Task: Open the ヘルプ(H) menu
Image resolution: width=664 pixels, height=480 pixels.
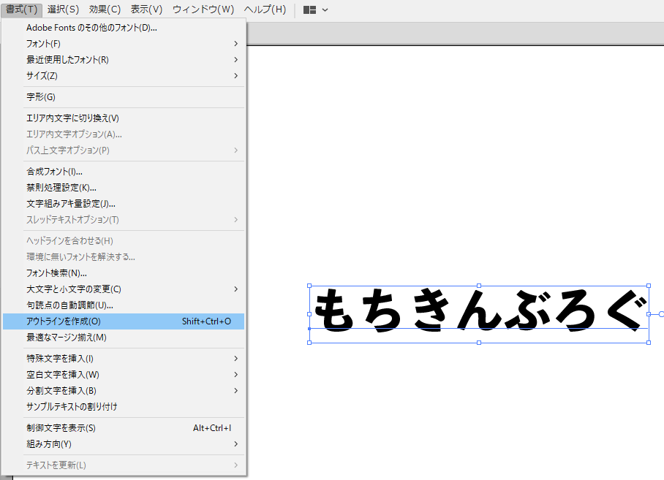Action: click(265, 9)
